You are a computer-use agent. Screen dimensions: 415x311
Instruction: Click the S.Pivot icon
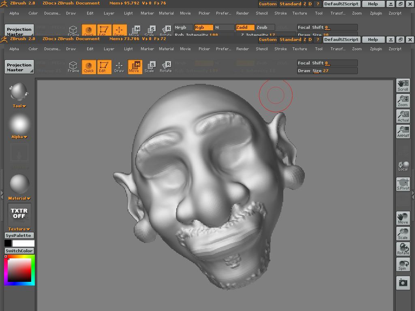click(403, 184)
